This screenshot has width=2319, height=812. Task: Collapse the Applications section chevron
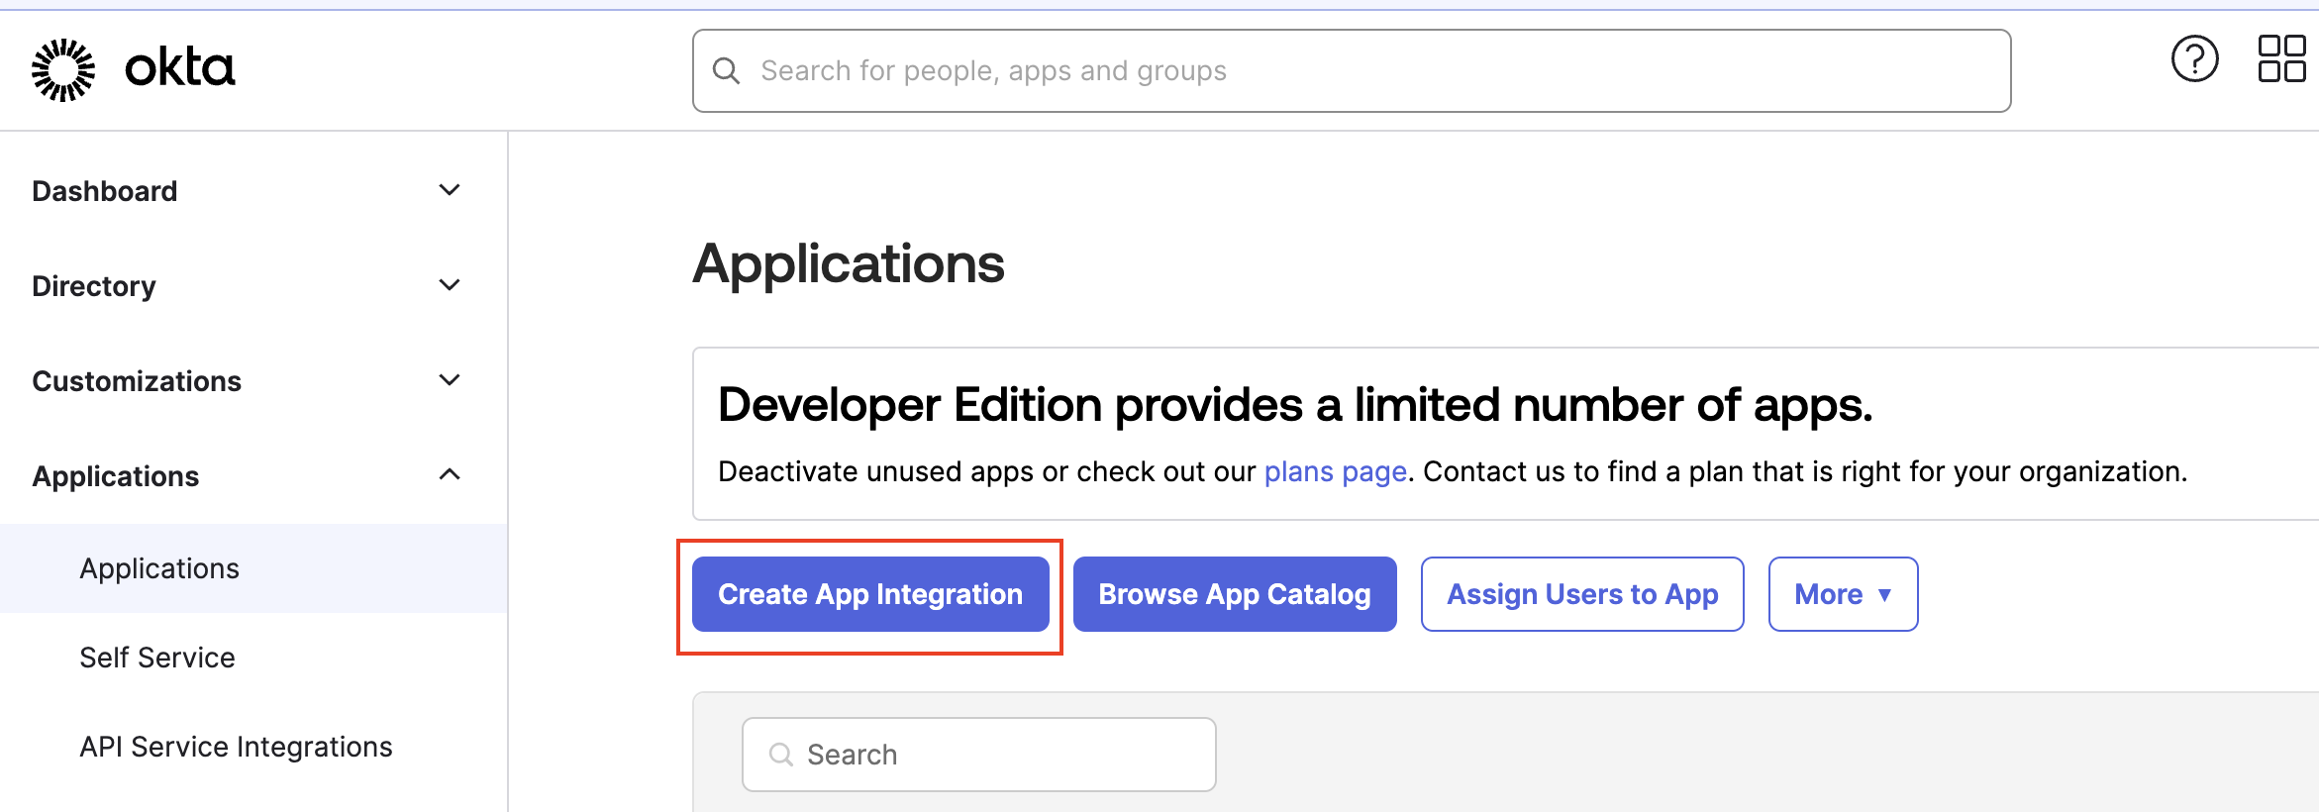(450, 474)
